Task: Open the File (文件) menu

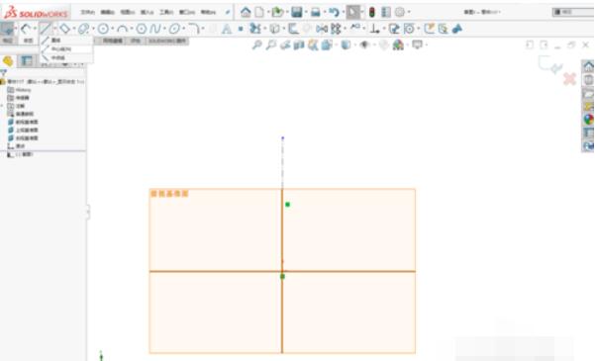Action: [88, 12]
